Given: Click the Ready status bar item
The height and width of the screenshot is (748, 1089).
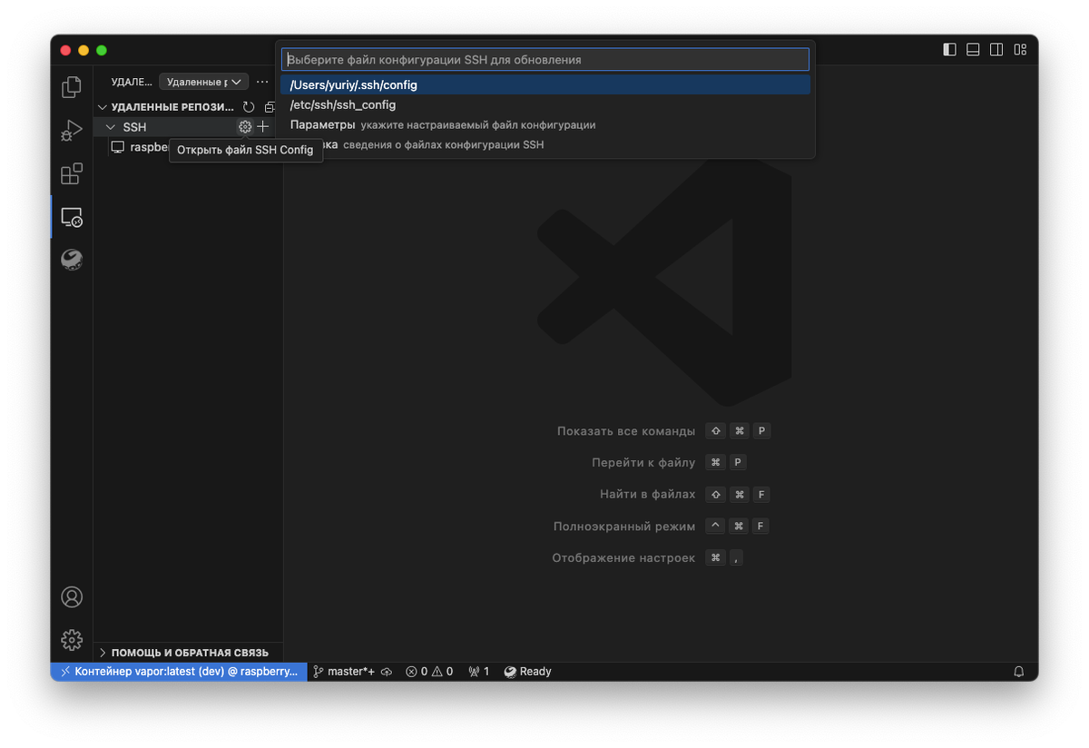Looking at the screenshot, I should click(x=527, y=672).
